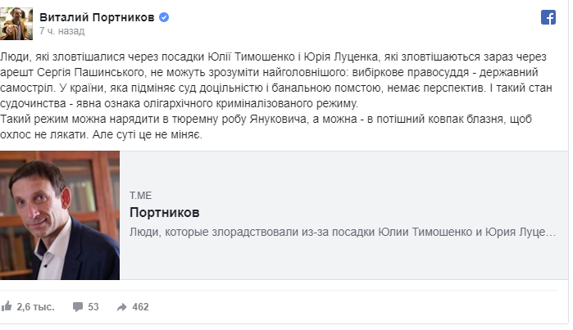Image resolution: width=573 pixels, height=330 pixels.
Task: Click the comment speech bubble icon
Action: tap(78, 307)
